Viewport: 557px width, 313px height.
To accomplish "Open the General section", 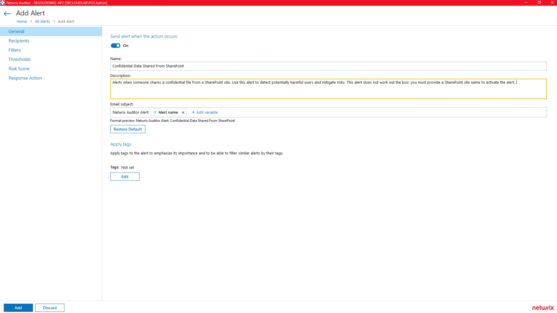I will tap(51, 31).
